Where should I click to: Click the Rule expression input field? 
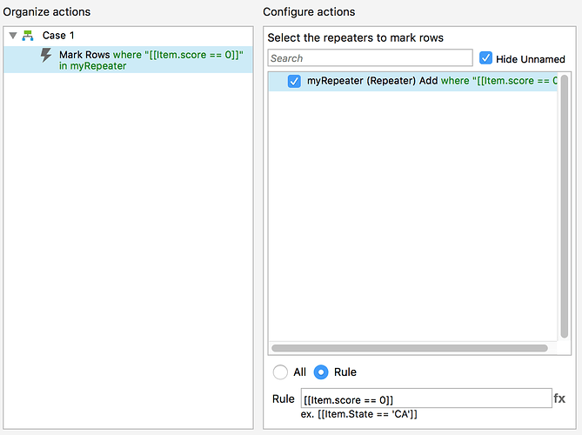pos(425,398)
